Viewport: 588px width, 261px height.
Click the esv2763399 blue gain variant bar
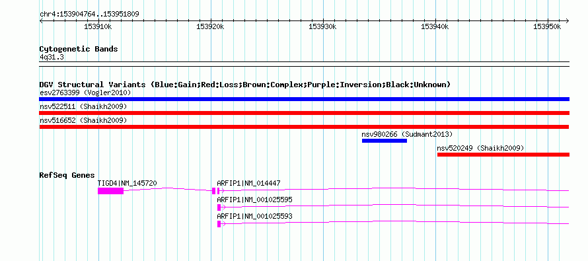click(x=304, y=99)
